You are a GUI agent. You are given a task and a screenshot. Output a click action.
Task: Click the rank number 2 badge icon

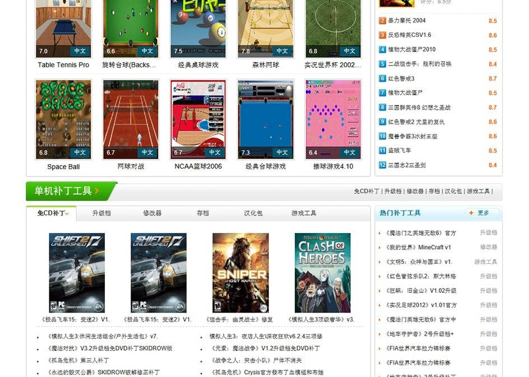pos(382,21)
